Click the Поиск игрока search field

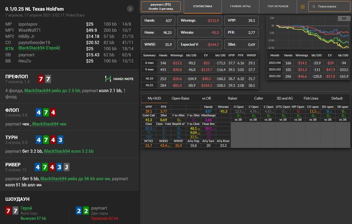pos(329,7)
